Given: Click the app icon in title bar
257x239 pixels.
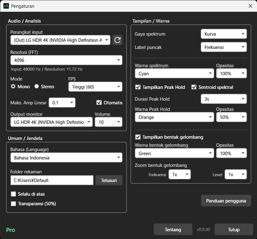Looking at the screenshot, I should (x=6, y=6).
